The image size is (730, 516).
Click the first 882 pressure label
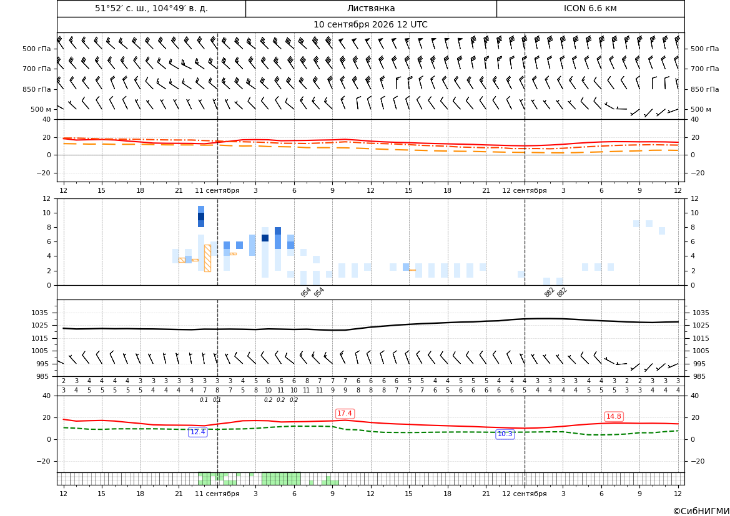pos(550,292)
